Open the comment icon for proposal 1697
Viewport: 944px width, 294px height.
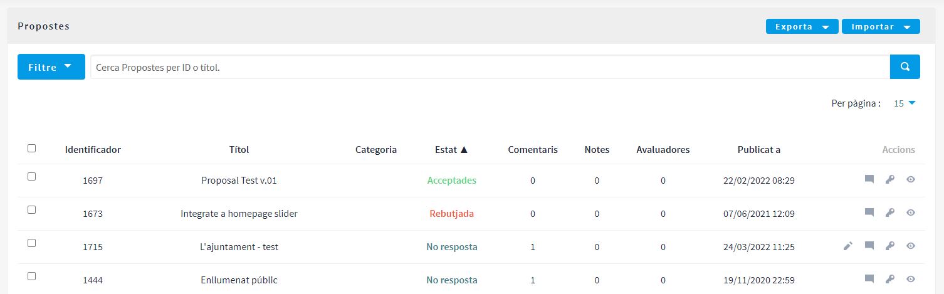869,179
